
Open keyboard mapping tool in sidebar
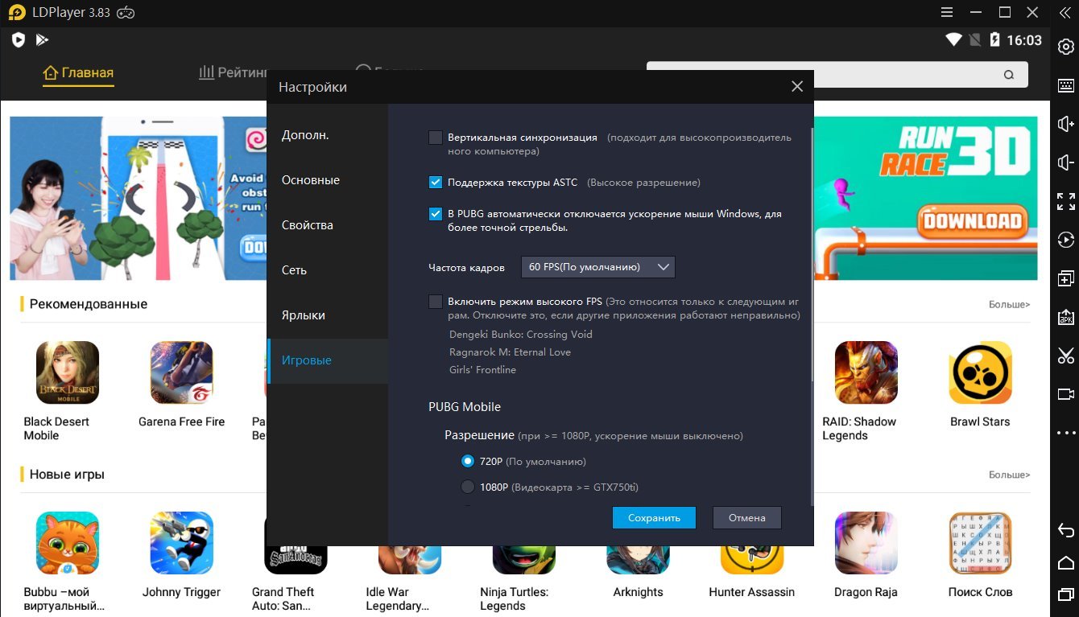(1065, 85)
